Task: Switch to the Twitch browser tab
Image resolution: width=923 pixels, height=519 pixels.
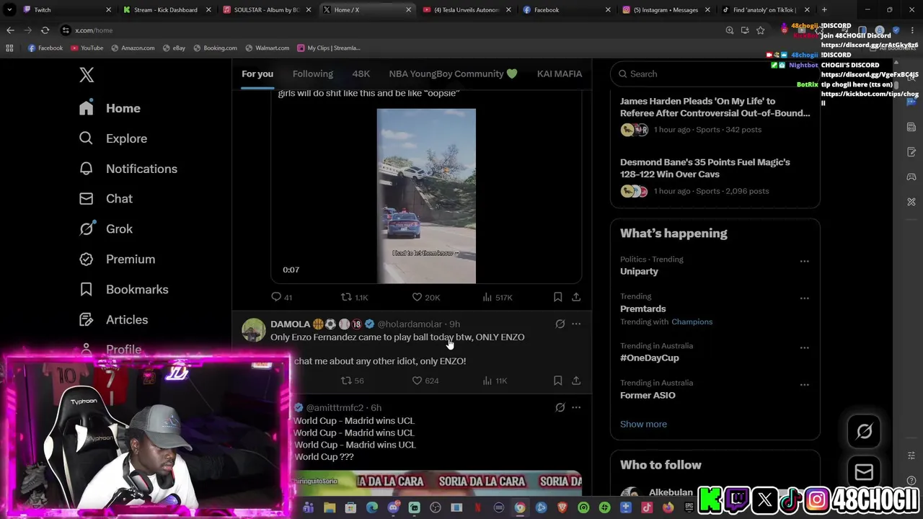Action: coord(65,10)
